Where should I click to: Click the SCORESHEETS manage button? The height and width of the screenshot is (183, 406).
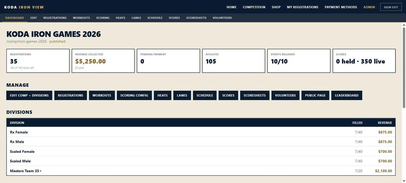coord(255,95)
